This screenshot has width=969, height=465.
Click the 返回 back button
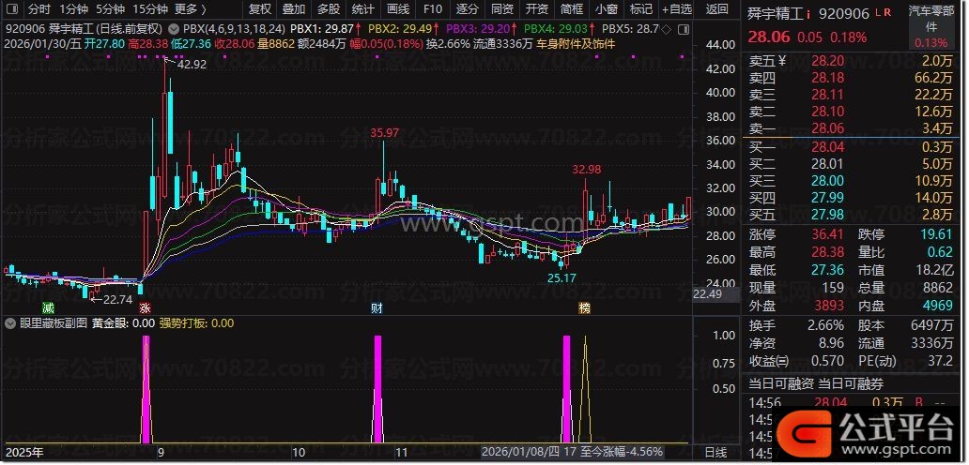716,9
